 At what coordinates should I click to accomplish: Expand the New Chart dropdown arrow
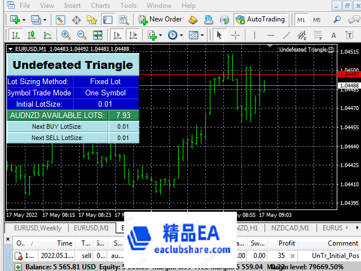(24, 20)
